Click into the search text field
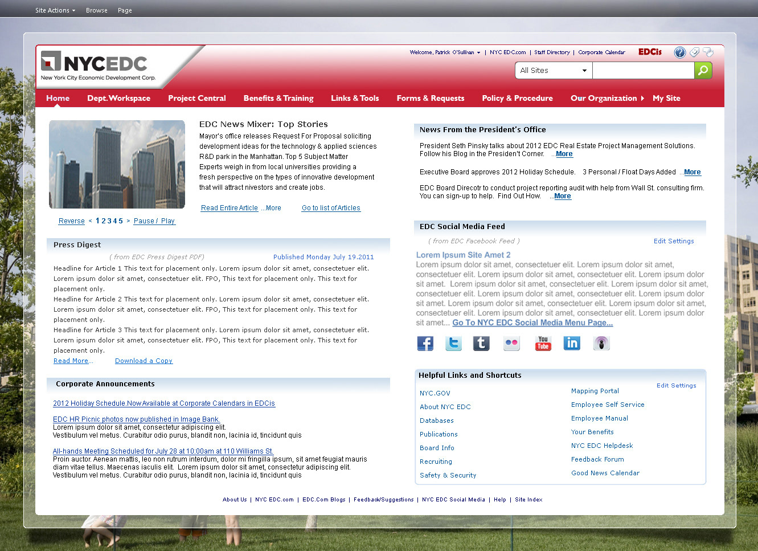Screen dimensions: 758x551 tap(643, 70)
